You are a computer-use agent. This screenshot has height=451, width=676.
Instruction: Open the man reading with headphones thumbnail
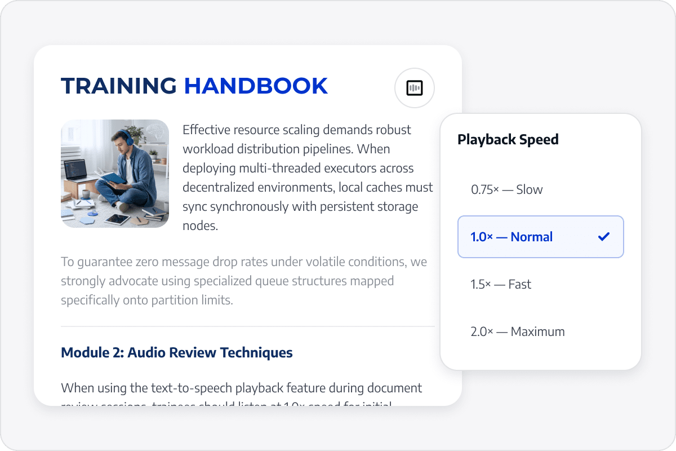(115, 174)
